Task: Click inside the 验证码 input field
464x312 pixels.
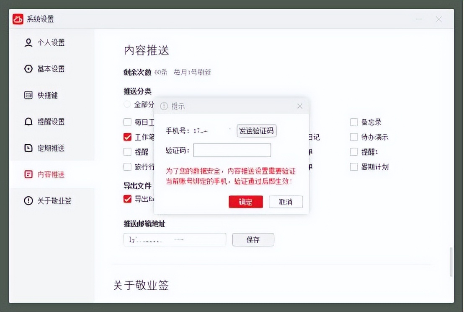Action: coord(232,150)
